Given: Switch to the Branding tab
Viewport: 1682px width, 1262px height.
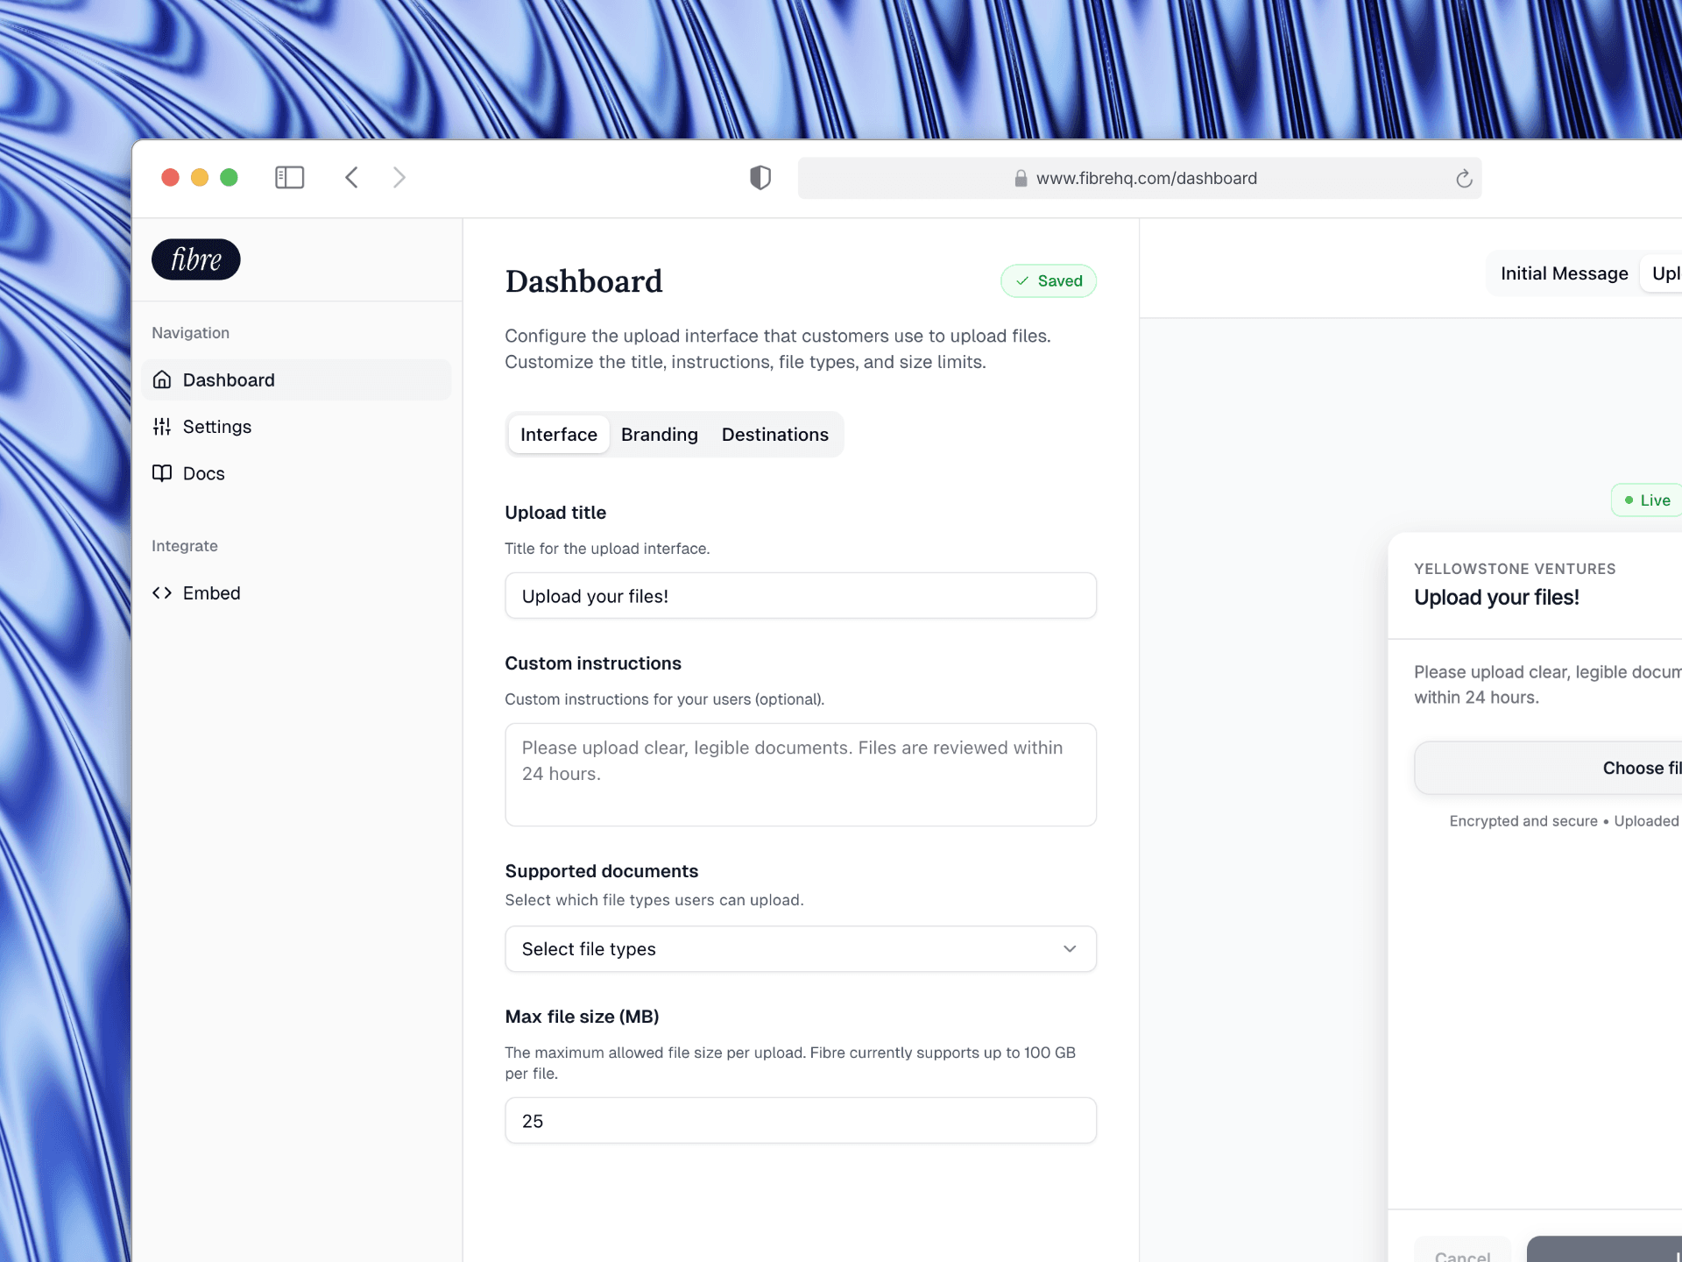Looking at the screenshot, I should coord(659,435).
